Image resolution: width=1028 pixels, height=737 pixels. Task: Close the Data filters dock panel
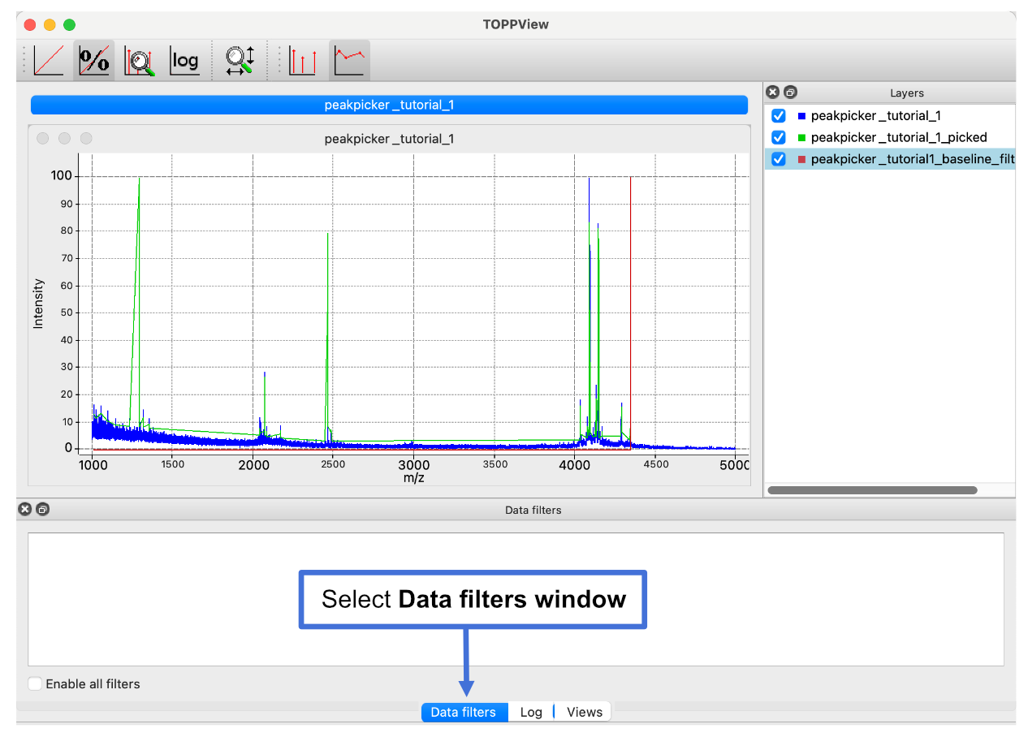(x=25, y=509)
